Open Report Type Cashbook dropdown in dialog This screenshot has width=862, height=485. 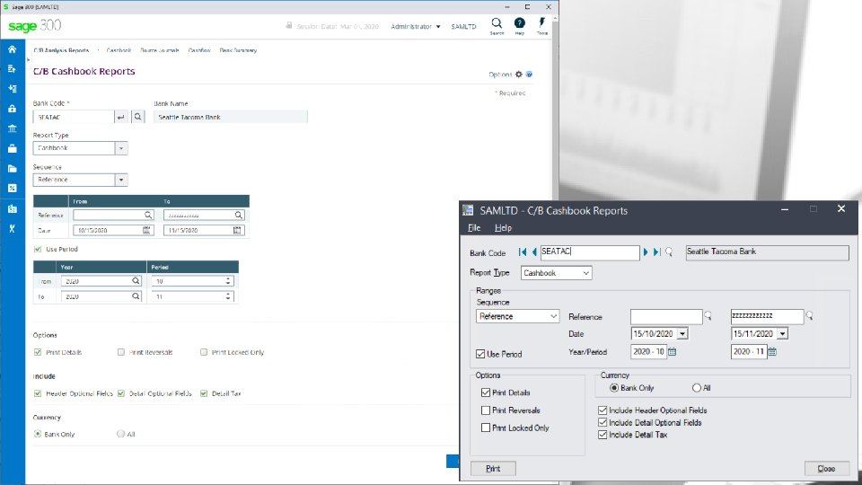(586, 273)
